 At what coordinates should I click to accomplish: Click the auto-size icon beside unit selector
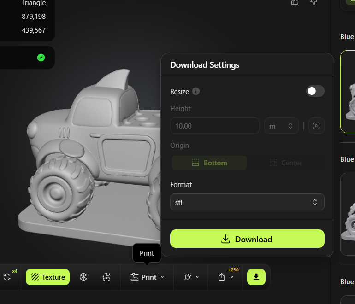316,126
